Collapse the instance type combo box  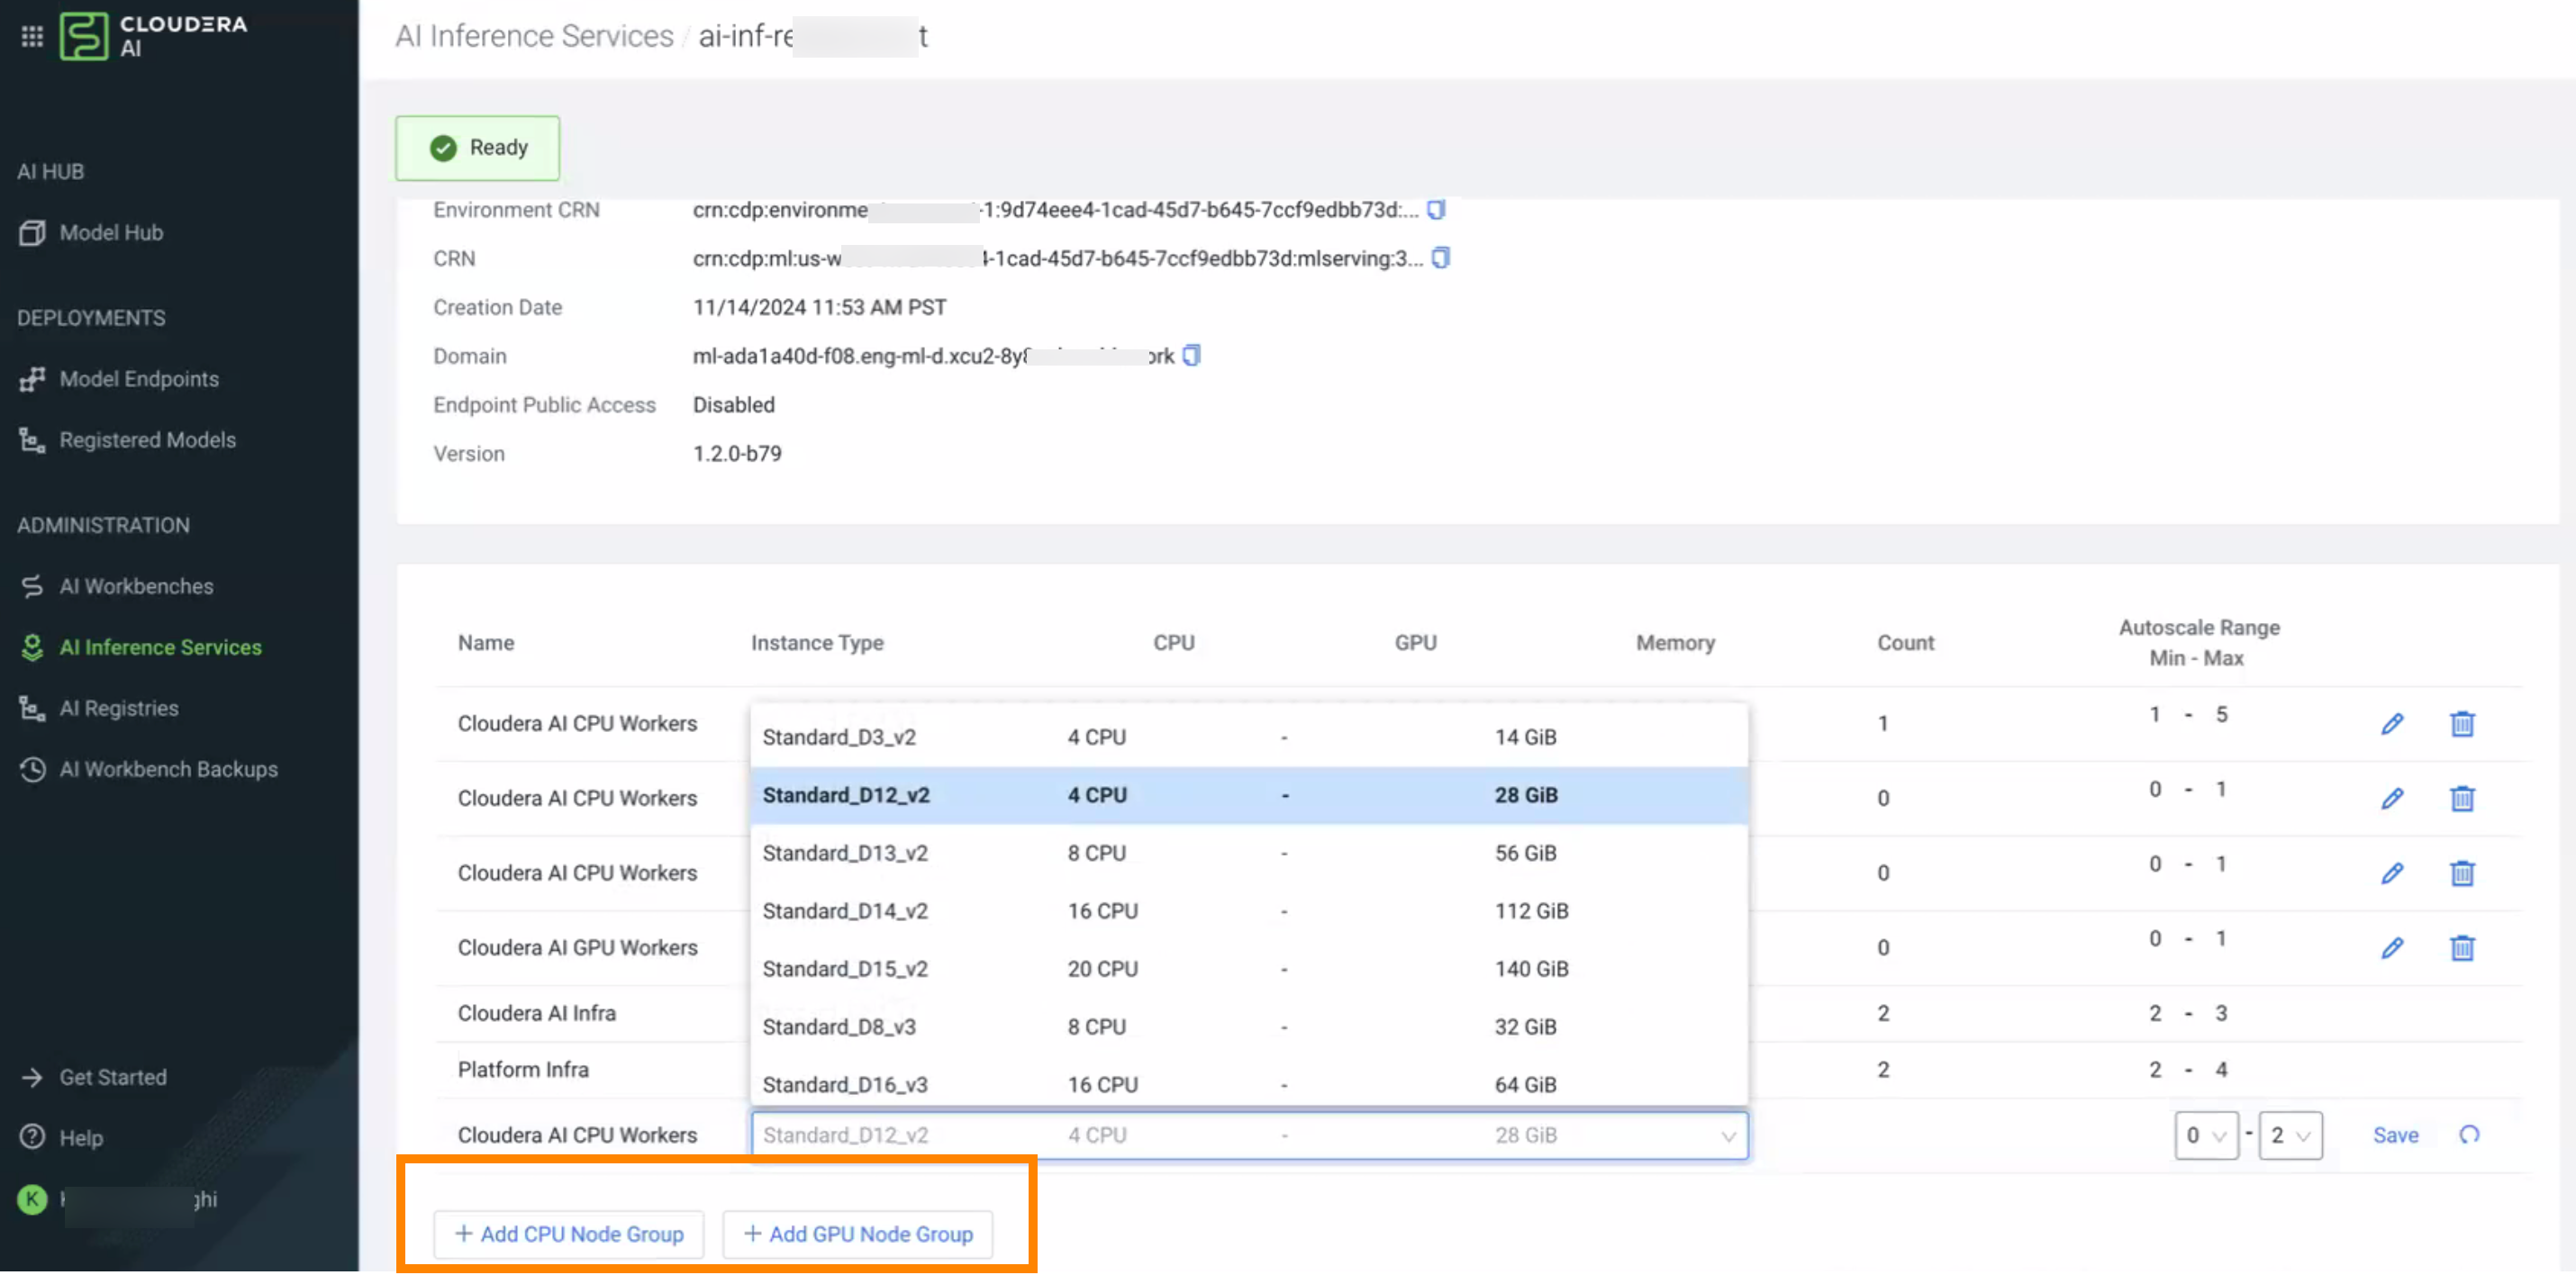(x=1727, y=1136)
